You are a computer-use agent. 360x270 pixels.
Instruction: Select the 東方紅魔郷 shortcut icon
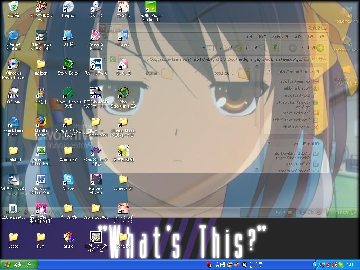tap(123, 153)
